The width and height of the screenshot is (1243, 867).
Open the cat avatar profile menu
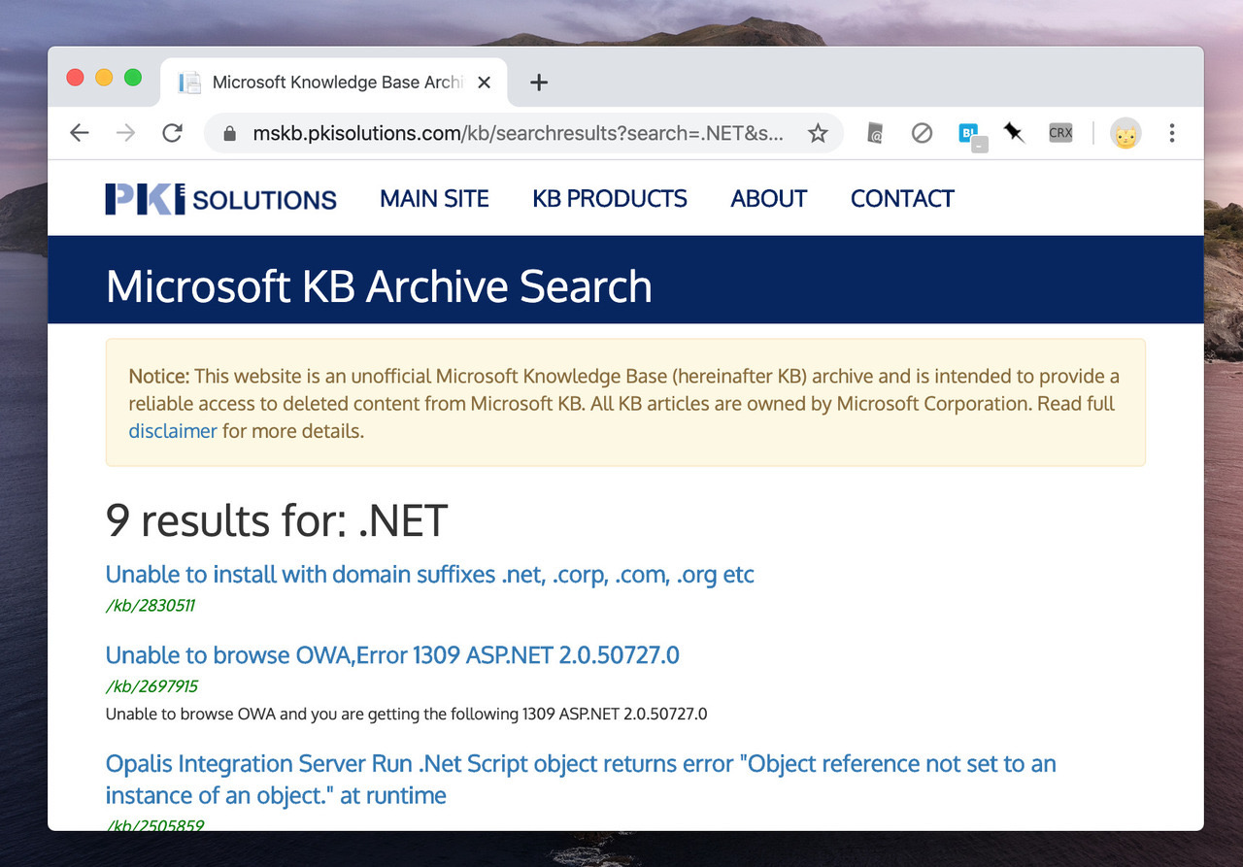click(1125, 134)
